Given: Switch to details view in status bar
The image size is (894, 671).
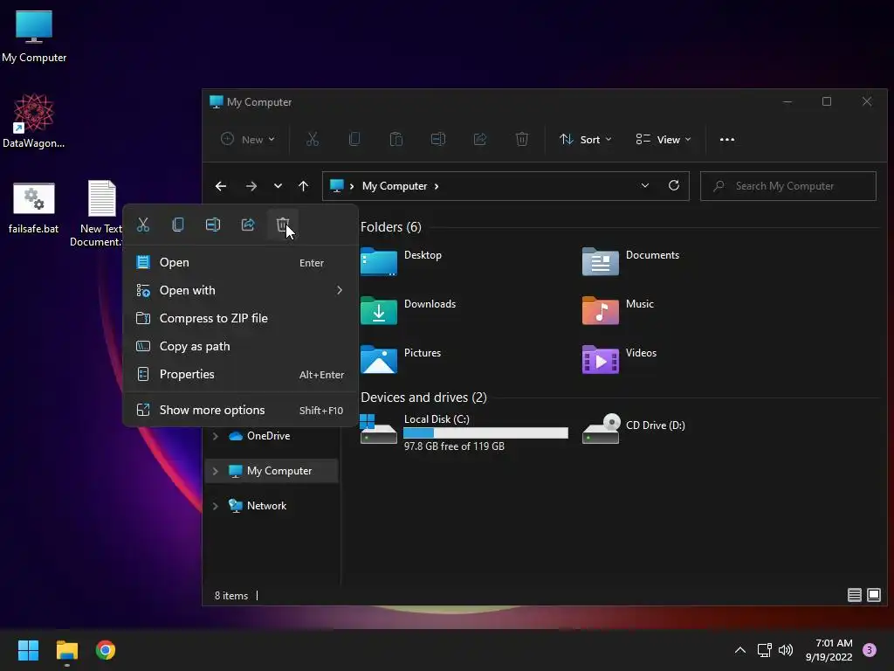Looking at the screenshot, I should (x=854, y=596).
